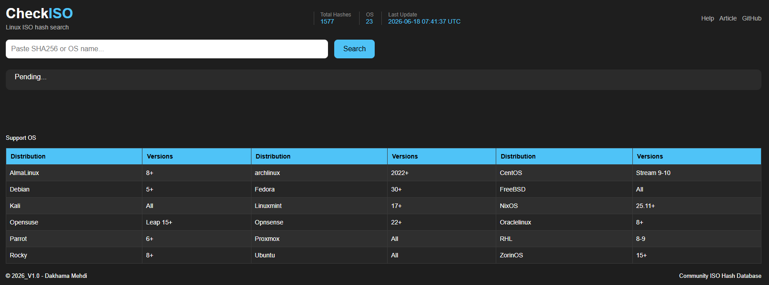
Task: Click the 15+ version for ZorinOS
Action: pyautogui.click(x=697, y=255)
